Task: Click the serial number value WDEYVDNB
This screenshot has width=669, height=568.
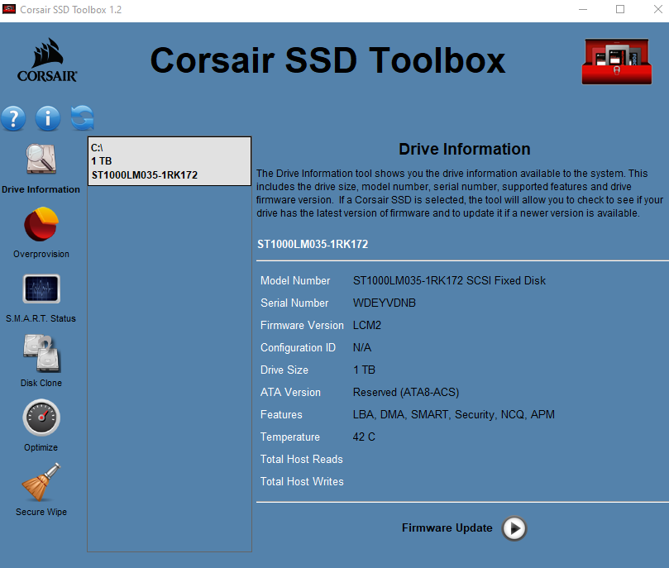Action: [384, 303]
